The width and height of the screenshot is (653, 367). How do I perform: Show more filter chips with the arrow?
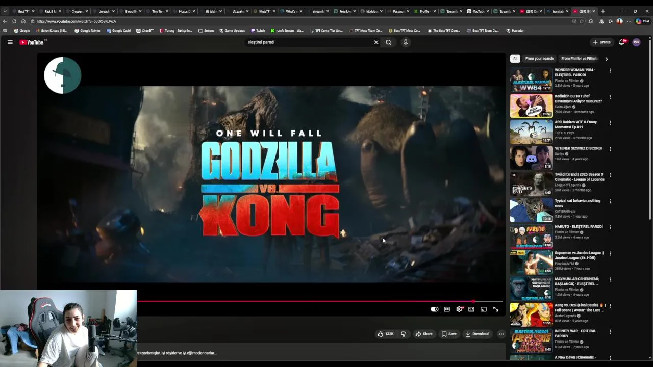606,59
